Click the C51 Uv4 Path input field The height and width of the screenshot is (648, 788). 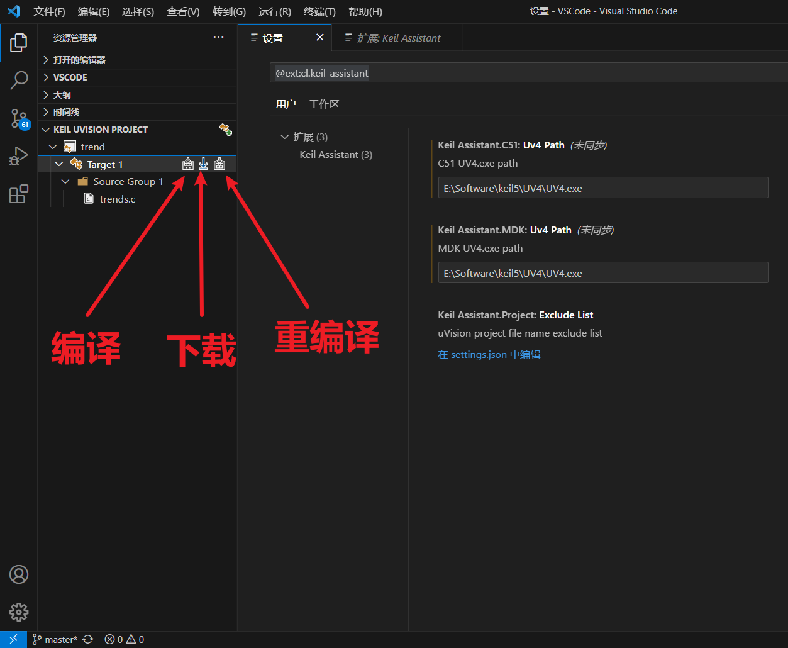603,188
